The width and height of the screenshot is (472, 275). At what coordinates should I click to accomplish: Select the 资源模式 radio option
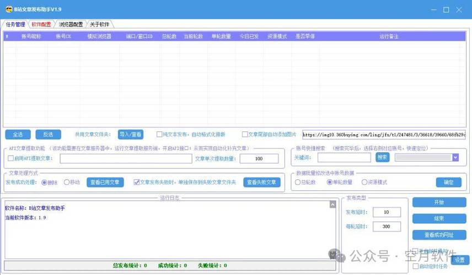coord(364,182)
